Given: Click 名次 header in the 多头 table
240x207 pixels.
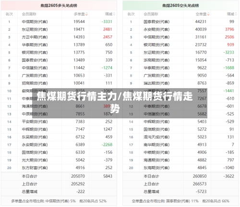Looking at the screenshot, I should 9,14.
